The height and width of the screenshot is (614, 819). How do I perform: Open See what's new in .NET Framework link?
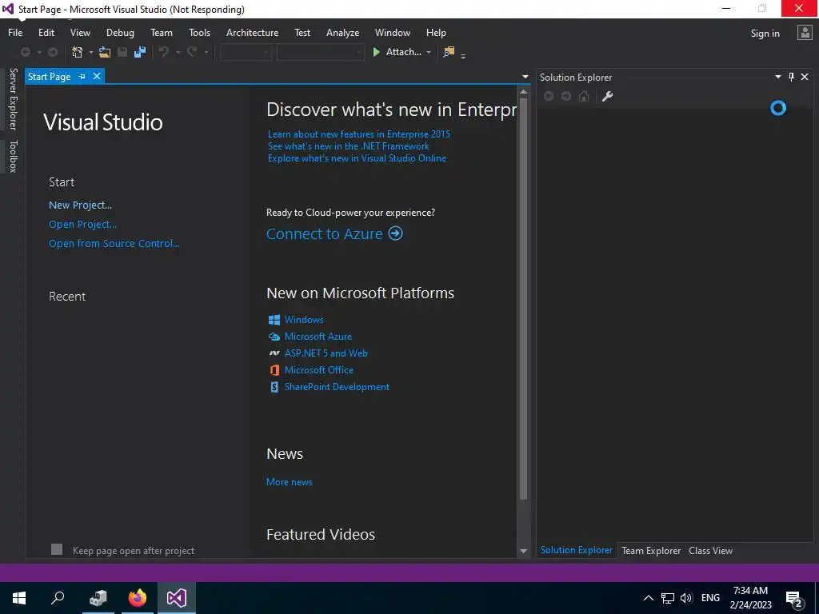tap(349, 146)
